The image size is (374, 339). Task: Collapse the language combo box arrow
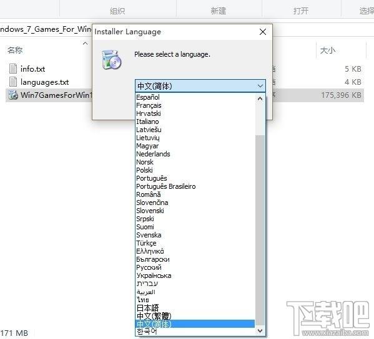pos(260,86)
